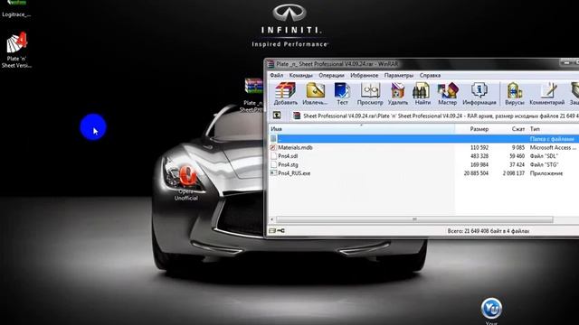Open the Найти (Find) binoculars tool
This screenshot has width=579, height=325.
click(422, 94)
